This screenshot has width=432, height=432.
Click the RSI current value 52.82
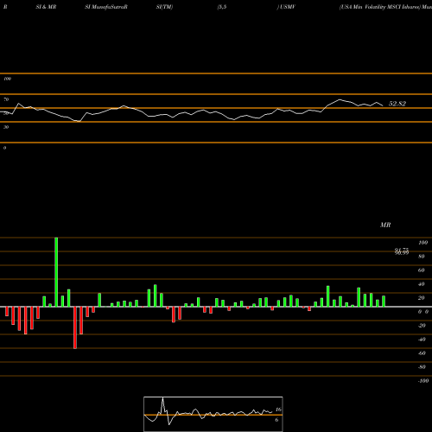click(x=397, y=104)
